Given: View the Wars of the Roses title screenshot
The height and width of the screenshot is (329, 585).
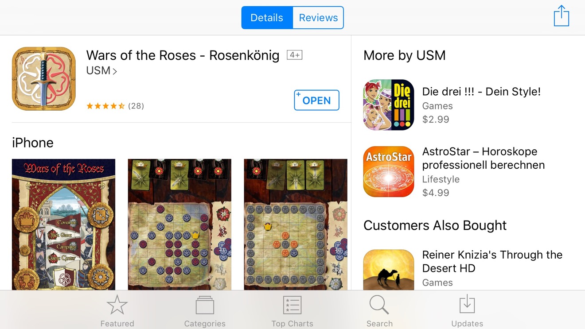Looking at the screenshot, I should click(63, 224).
